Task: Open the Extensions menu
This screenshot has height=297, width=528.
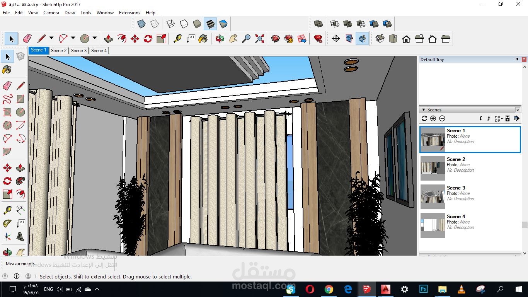Action: [x=129, y=13]
